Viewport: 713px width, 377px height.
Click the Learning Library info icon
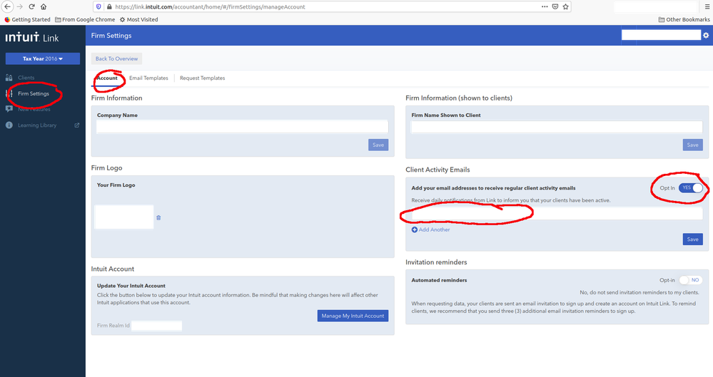(9, 125)
